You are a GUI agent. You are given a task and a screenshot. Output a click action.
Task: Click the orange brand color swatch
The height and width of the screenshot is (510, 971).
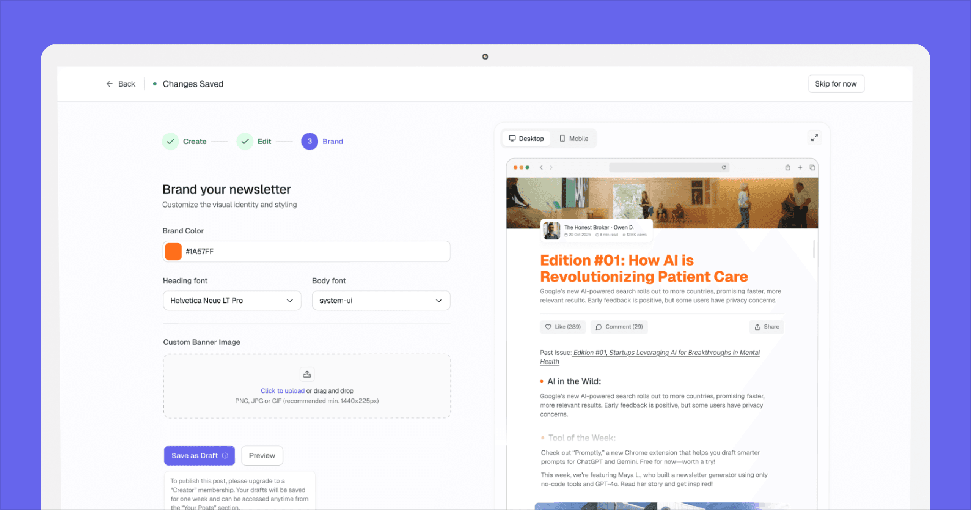point(173,252)
